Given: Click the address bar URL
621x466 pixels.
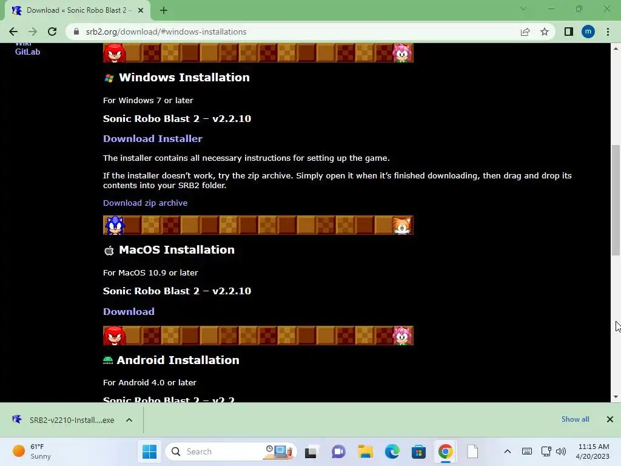Looking at the screenshot, I should [x=166, y=32].
